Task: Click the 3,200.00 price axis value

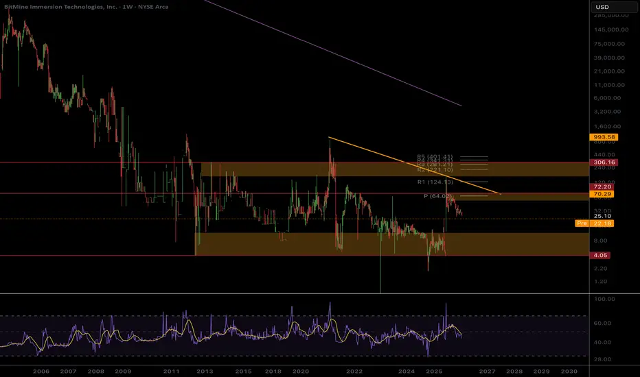Action: point(607,112)
